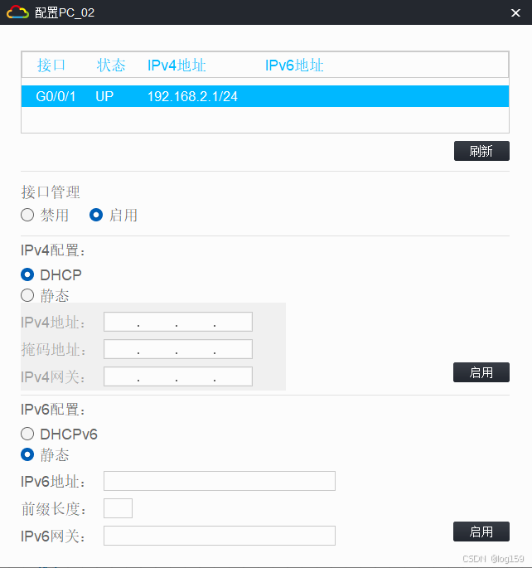
Task: Click the 刷新 refresh button
Action: point(481,151)
